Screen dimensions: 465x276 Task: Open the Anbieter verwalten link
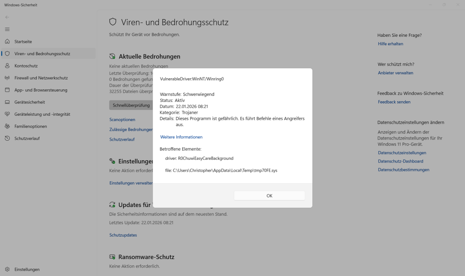[395, 72]
